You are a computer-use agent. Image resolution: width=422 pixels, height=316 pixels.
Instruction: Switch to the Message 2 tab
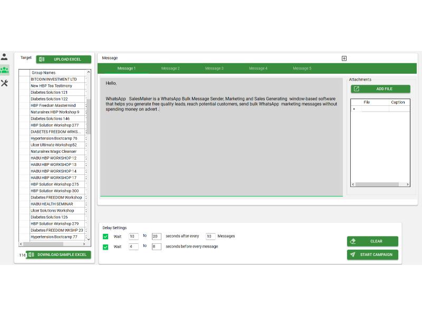click(x=170, y=68)
